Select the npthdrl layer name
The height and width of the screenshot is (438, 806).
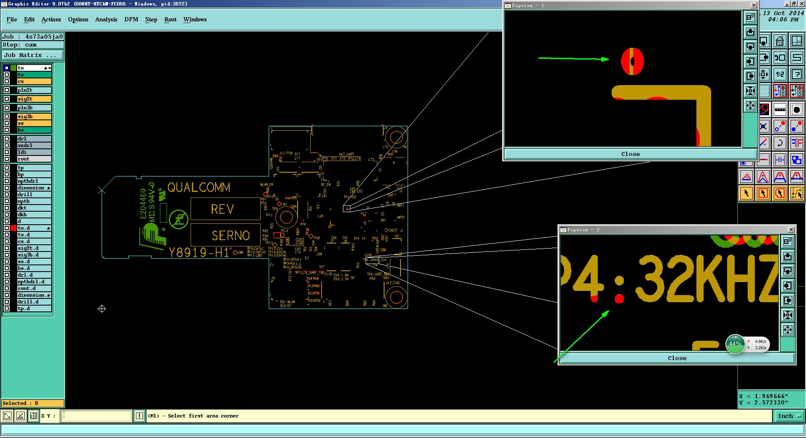[34, 181]
